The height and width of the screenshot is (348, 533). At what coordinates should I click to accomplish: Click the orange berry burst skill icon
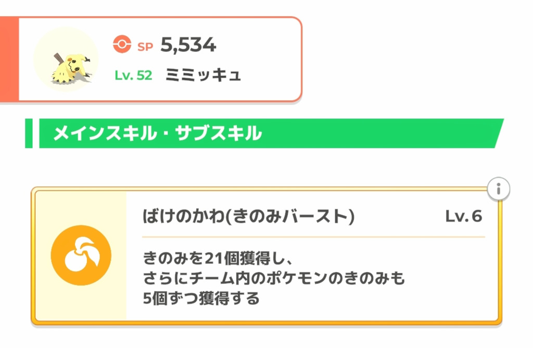81,255
